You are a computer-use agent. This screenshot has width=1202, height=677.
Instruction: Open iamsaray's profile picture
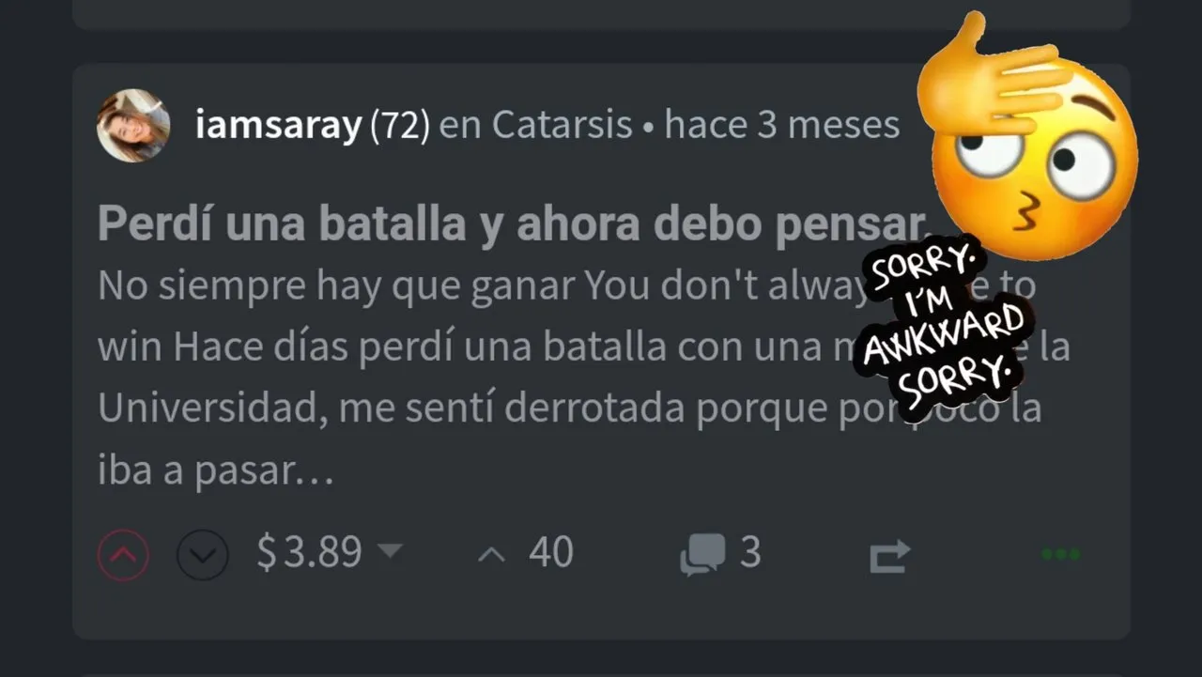(133, 126)
